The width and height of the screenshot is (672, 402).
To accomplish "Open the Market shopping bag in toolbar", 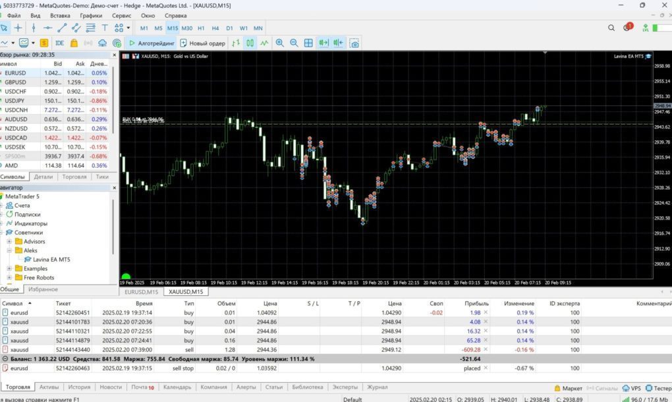I will click(74, 43).
